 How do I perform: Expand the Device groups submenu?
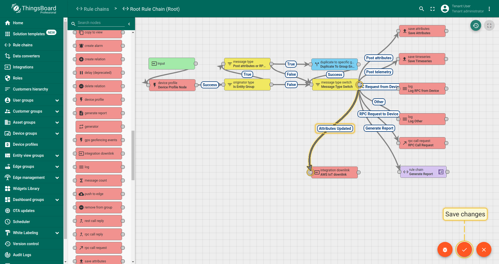pyautogui.click(x=57, y=133)
